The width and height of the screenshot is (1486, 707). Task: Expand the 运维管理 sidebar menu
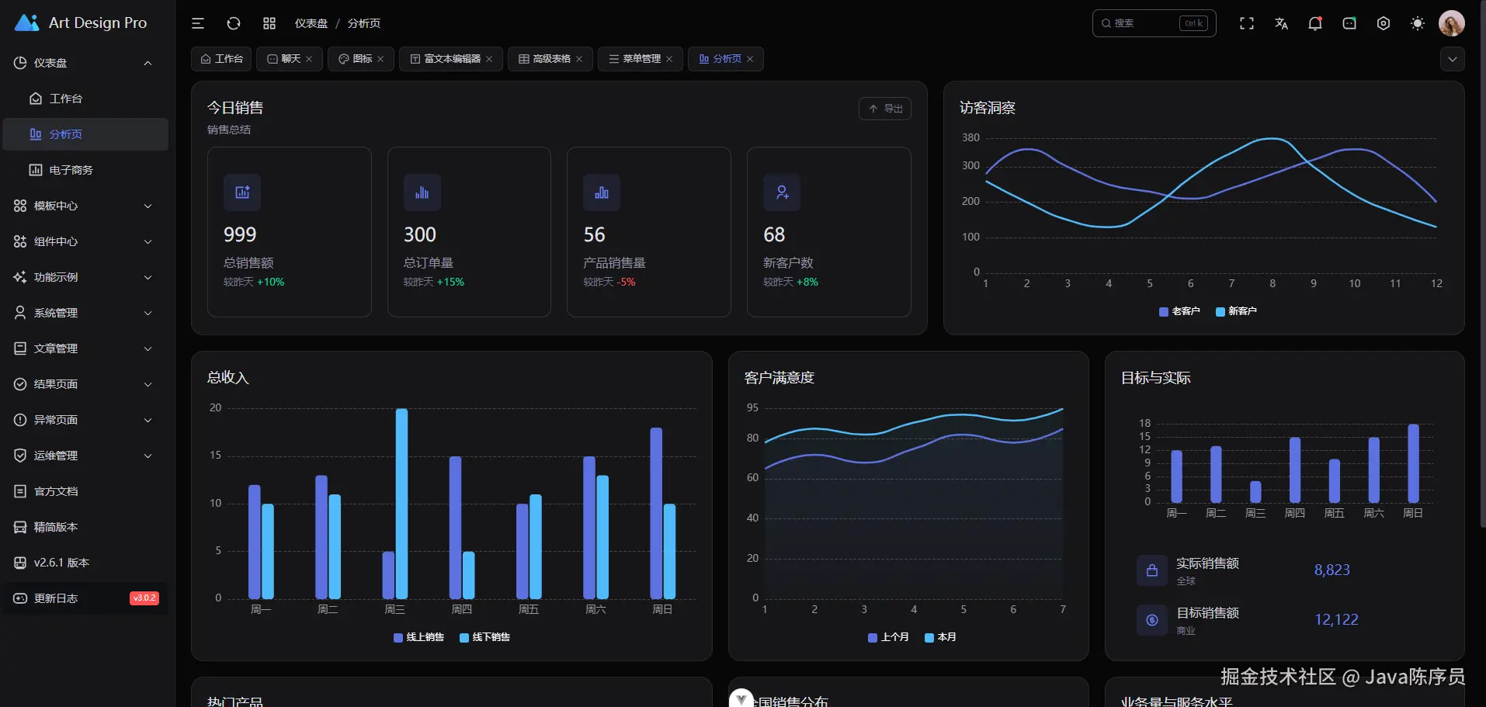(85, 456)
